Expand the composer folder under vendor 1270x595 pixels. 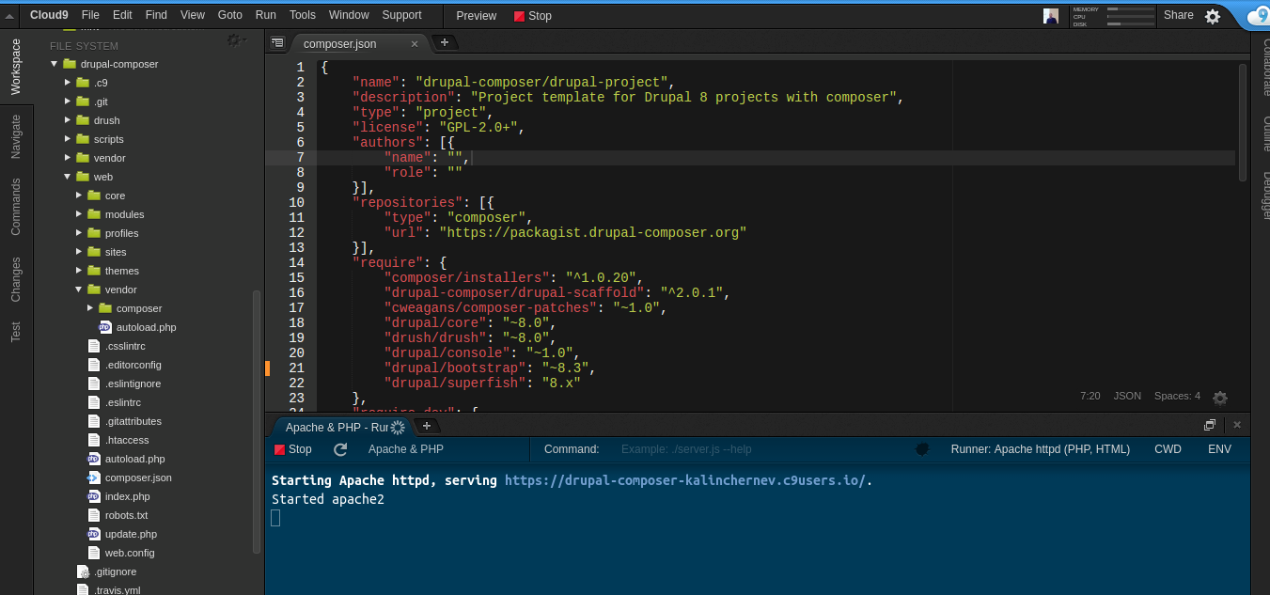(x=90, y=308)
